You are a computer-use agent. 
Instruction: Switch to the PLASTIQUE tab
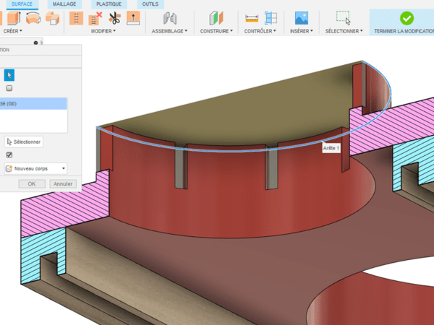109,4
